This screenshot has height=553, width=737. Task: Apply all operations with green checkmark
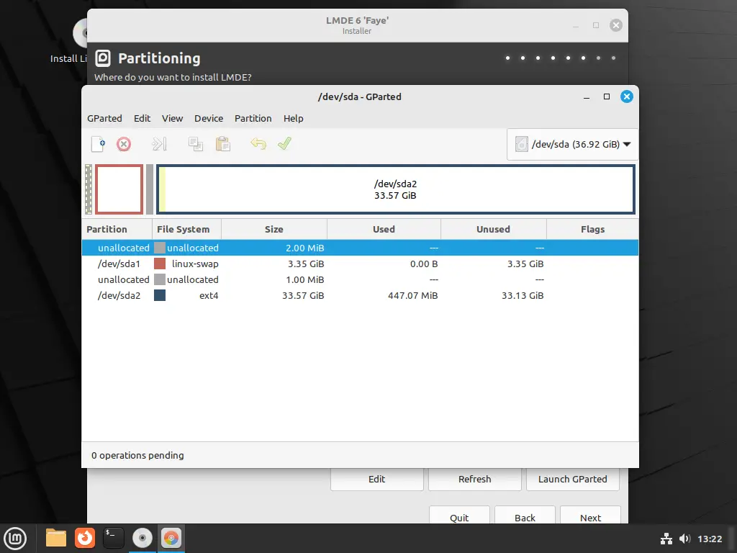[284, 143]
